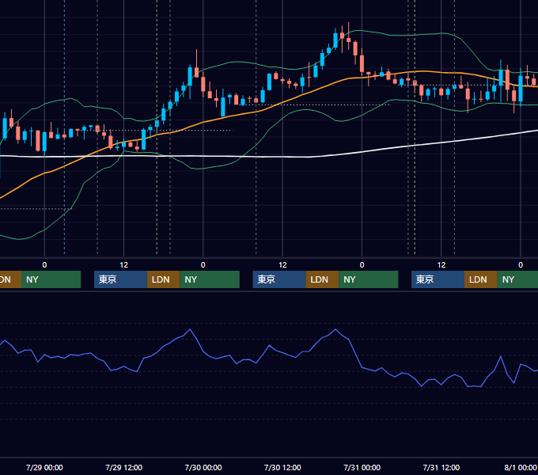Click the LDN session block on 7/30
Image resolution: width=538 pixels, height=475 pixels.
[x=322, y=279]
